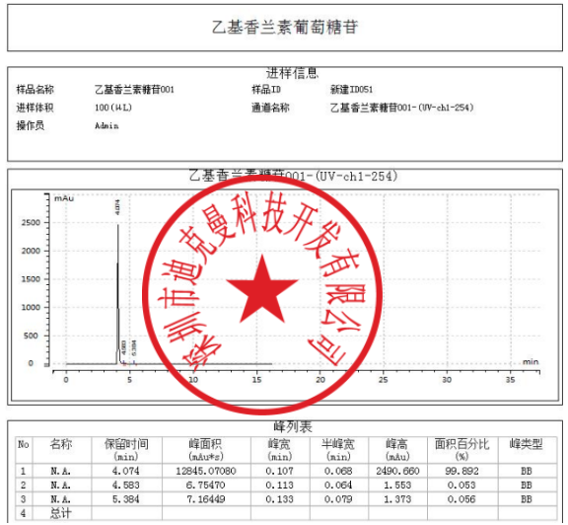Click the 4.074 peak label on chromatogram

coord(117,207)
